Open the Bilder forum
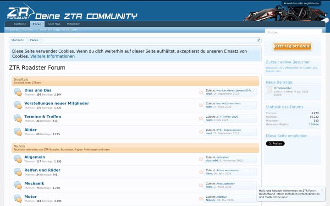The width and height of the screenshot is (330, 206). tap(31, 130)
